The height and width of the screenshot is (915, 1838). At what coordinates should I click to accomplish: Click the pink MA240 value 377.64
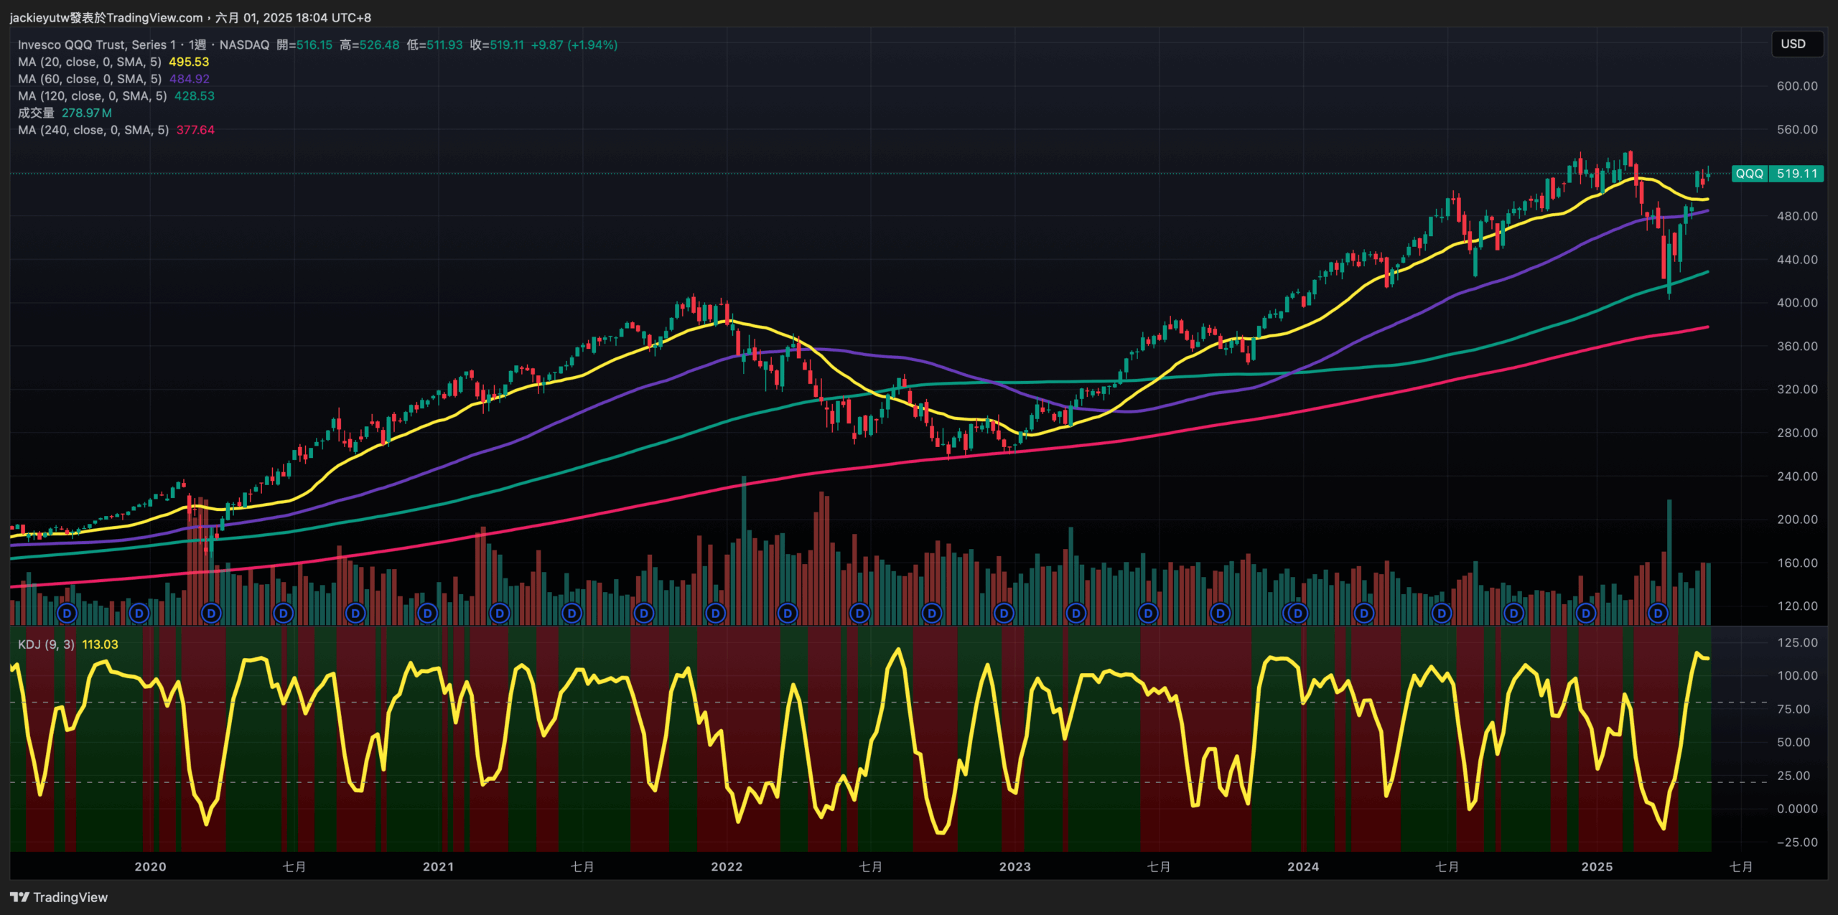(195, 130)
